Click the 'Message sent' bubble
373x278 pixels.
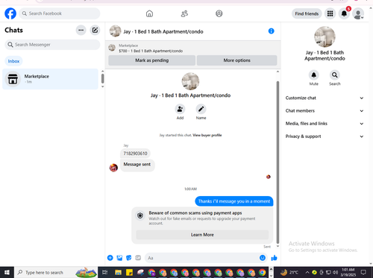[x=137, y=165]
